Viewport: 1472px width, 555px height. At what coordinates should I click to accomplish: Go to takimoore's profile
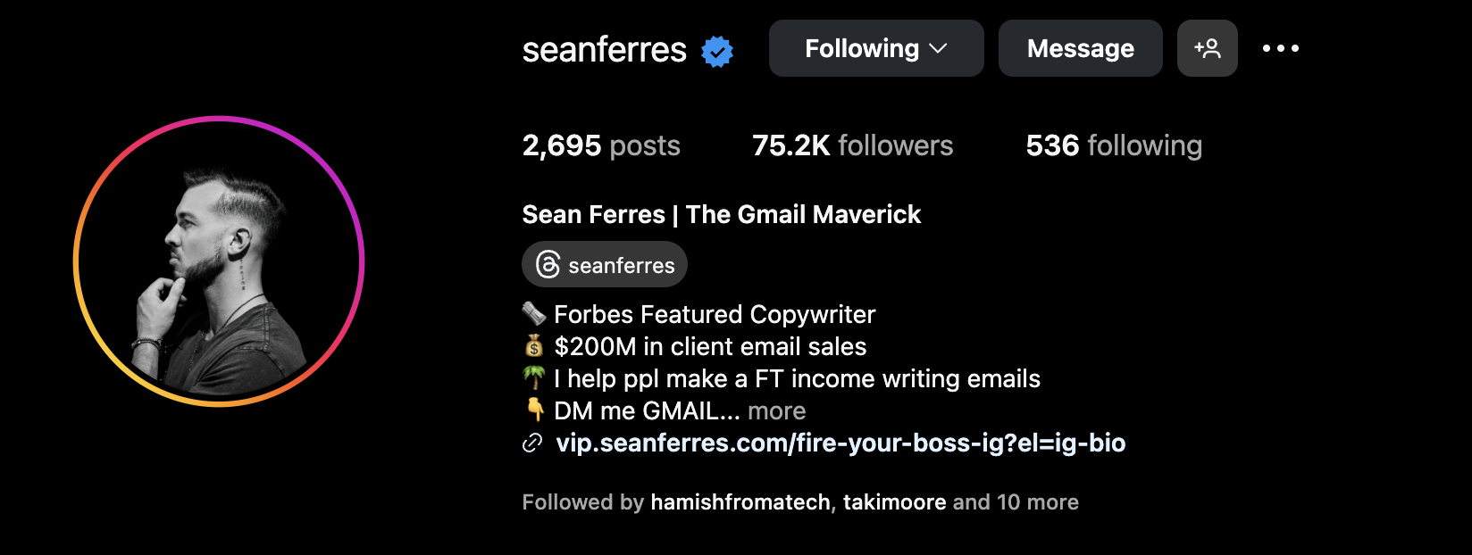(x=894, y=502)
